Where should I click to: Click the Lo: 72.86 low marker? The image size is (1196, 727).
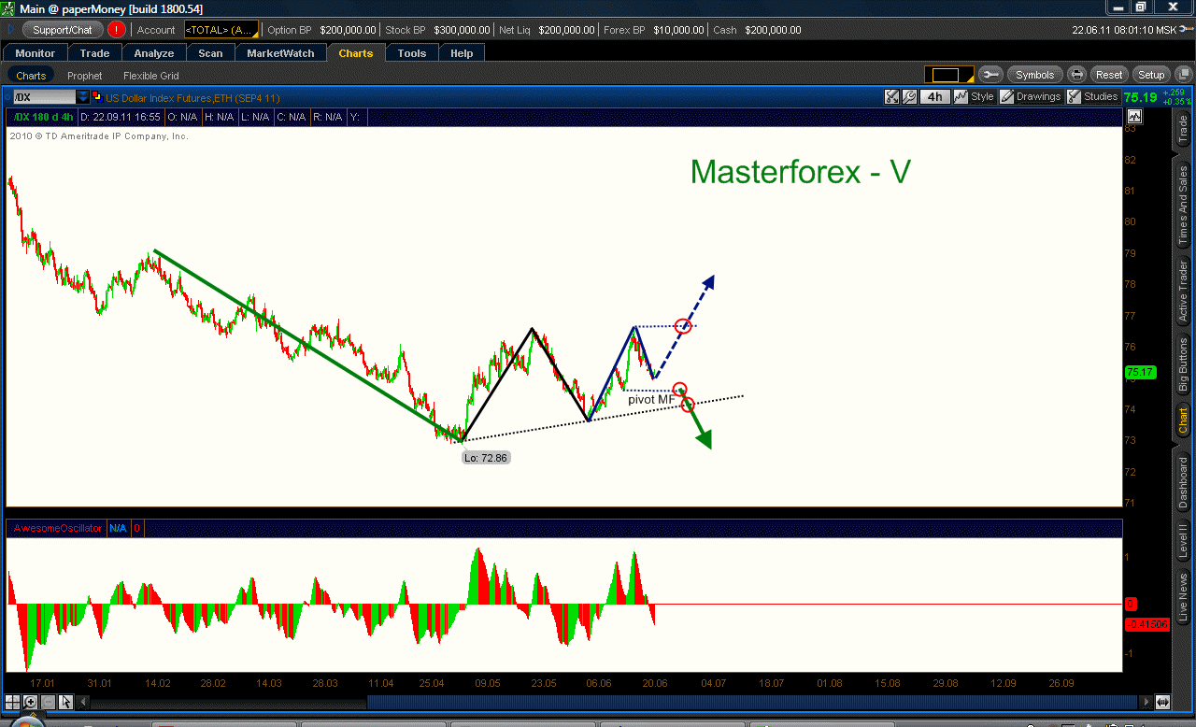[x=486, y=458]
